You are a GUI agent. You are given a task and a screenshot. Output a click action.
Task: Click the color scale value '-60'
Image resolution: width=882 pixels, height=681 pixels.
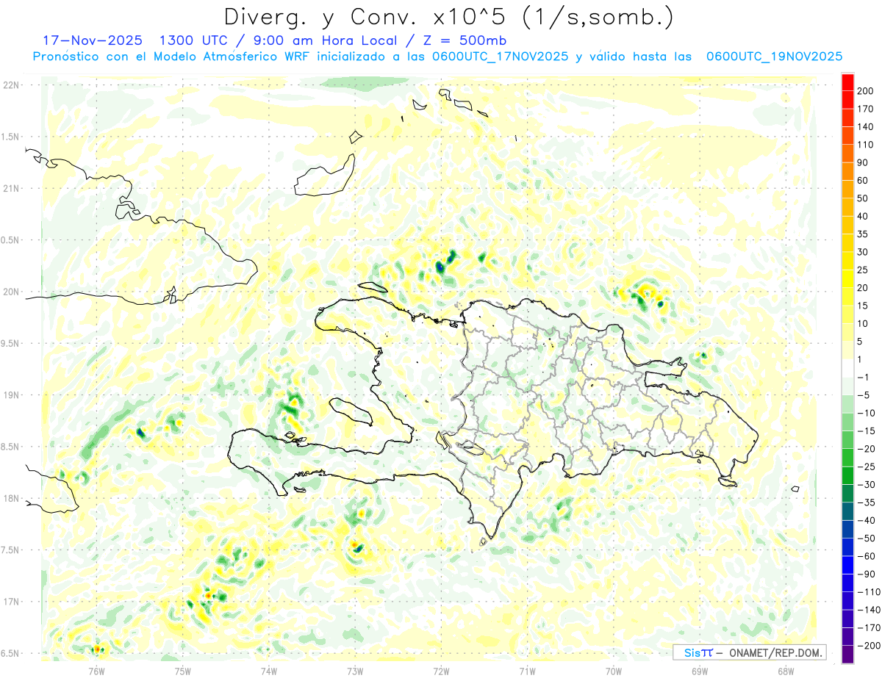[x=866, y=555]
